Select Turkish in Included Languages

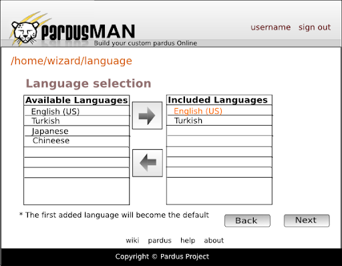[x=219, y=120]
